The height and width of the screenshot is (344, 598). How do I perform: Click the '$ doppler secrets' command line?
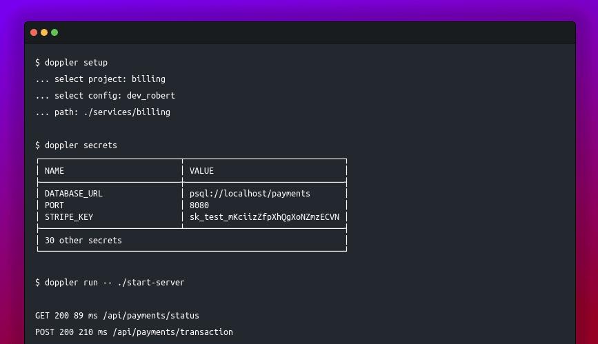tap(76, 145)
